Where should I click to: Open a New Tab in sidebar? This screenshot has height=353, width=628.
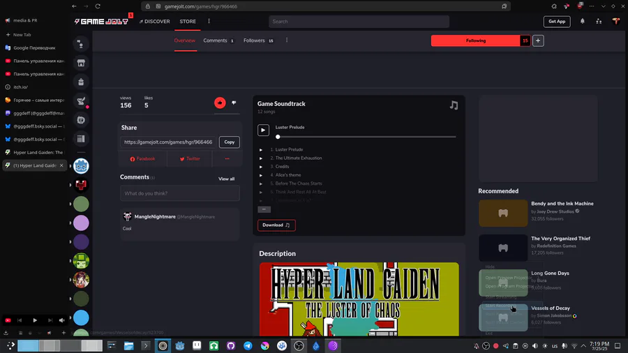point(18,35)
